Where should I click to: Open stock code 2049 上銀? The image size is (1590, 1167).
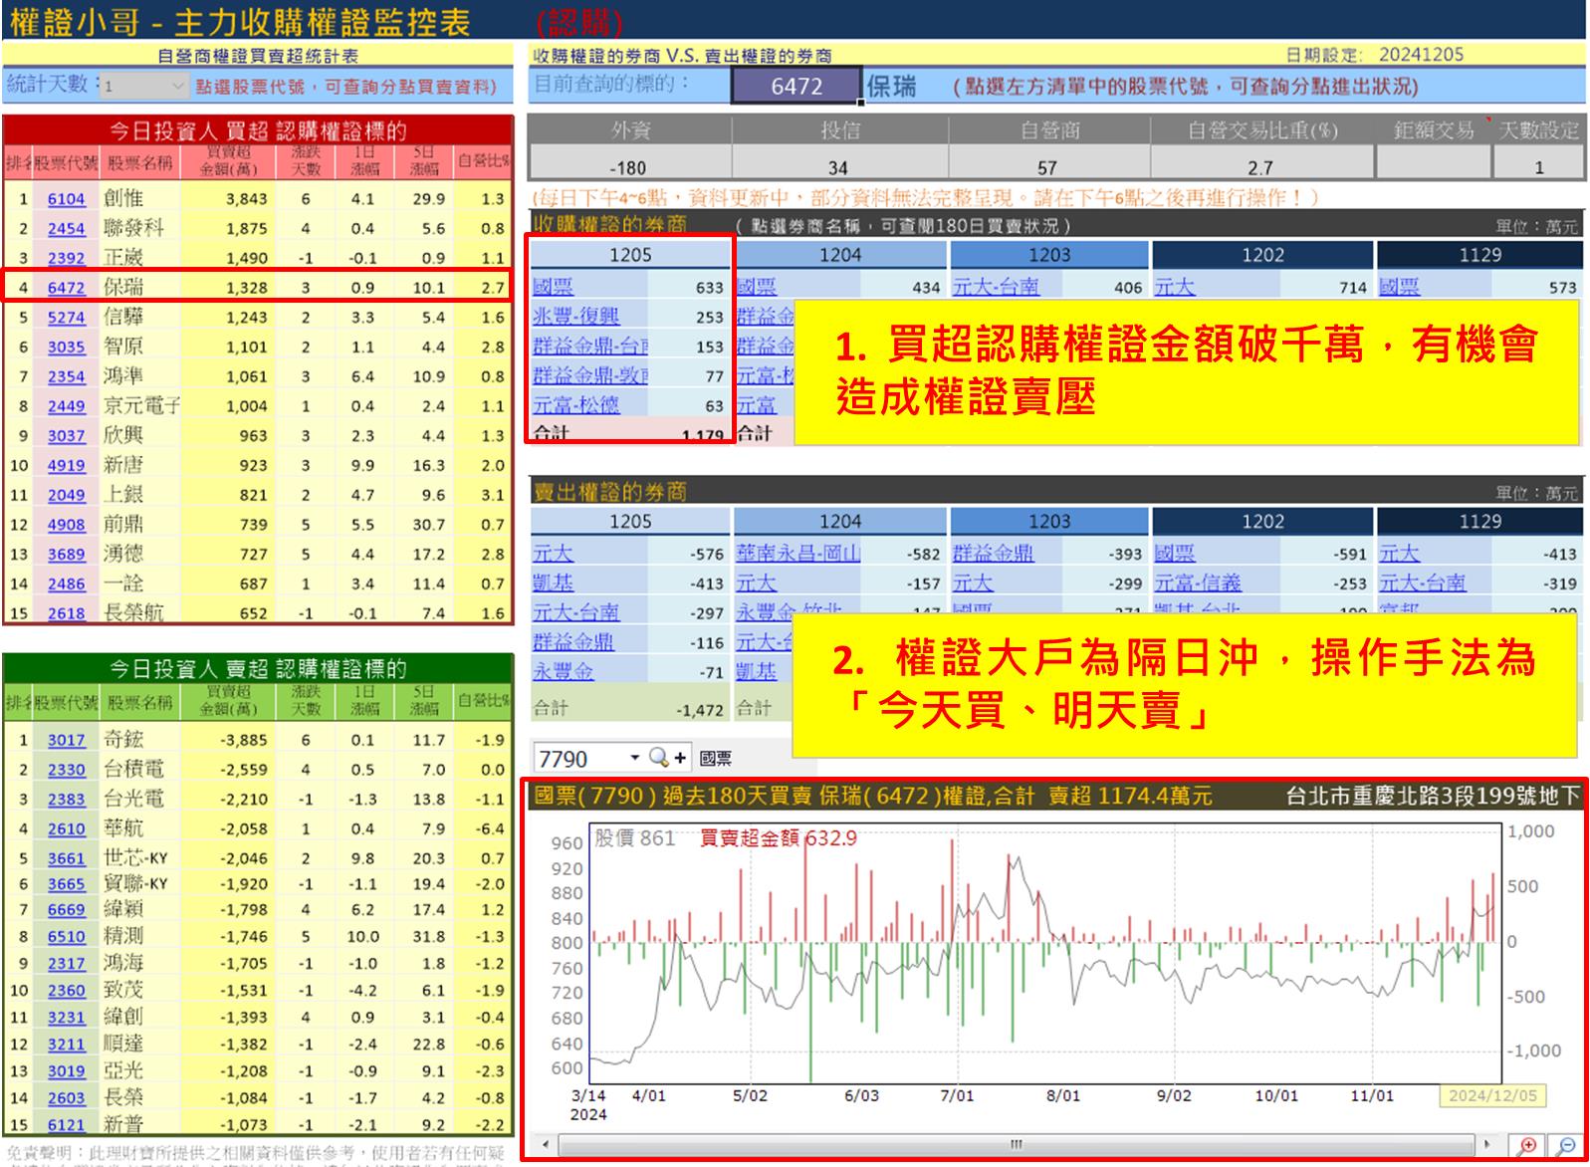click(x=66, y=495)
